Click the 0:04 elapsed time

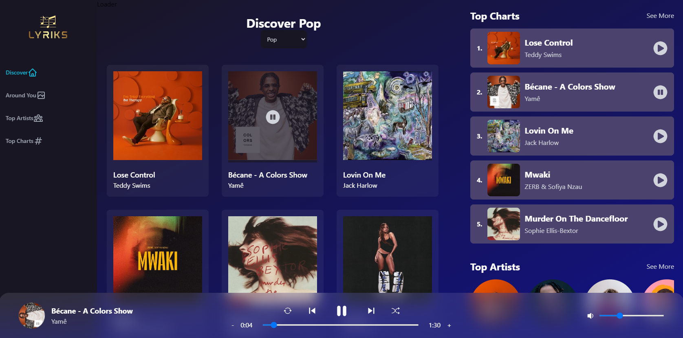coord(247,325)
